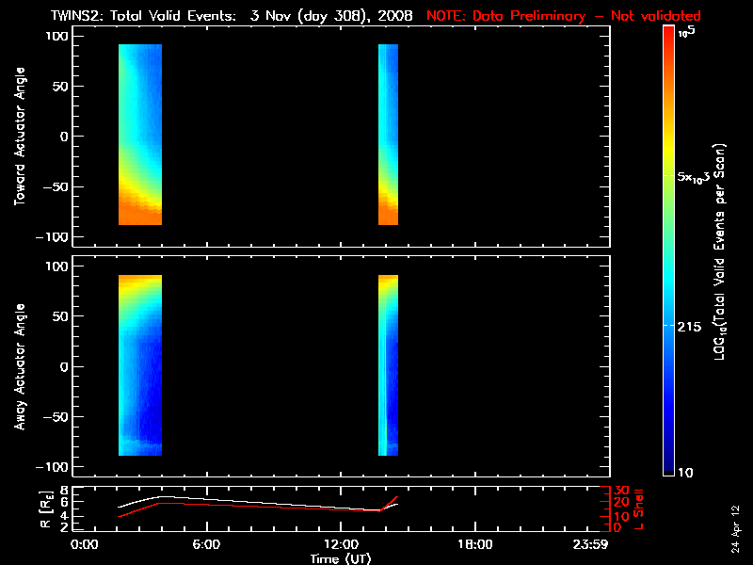Click the red 'L Shell' axis label
This screenshot has height=565, width=753.
639,508
